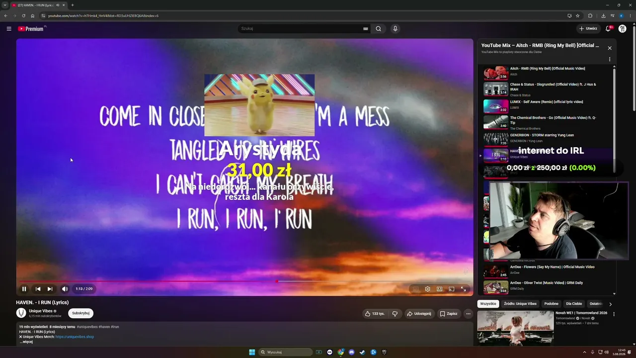Image resolution: width=636 pixels, height=358 pixels.
Task: Select the Źródło: Unique Vibes chip
Action: 520,304
